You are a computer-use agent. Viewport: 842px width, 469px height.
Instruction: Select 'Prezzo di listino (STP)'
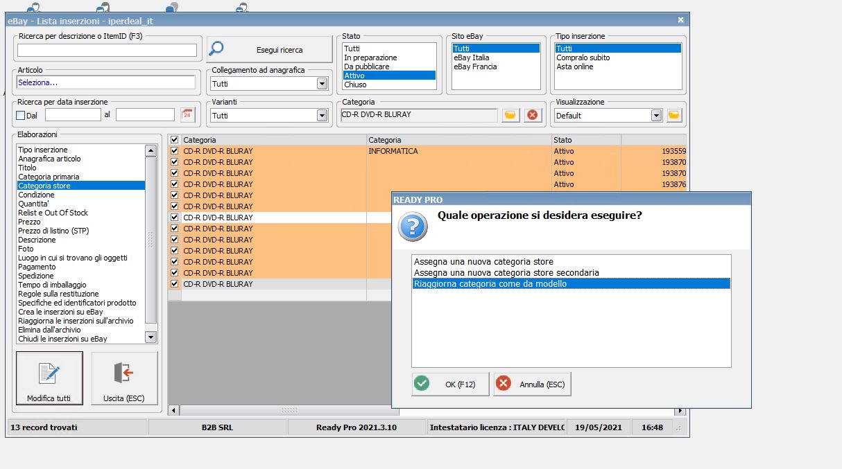coord(81,231)
